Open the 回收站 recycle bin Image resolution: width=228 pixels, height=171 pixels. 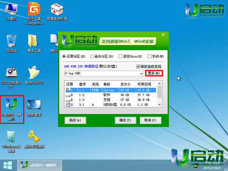[x=11, y=43]
